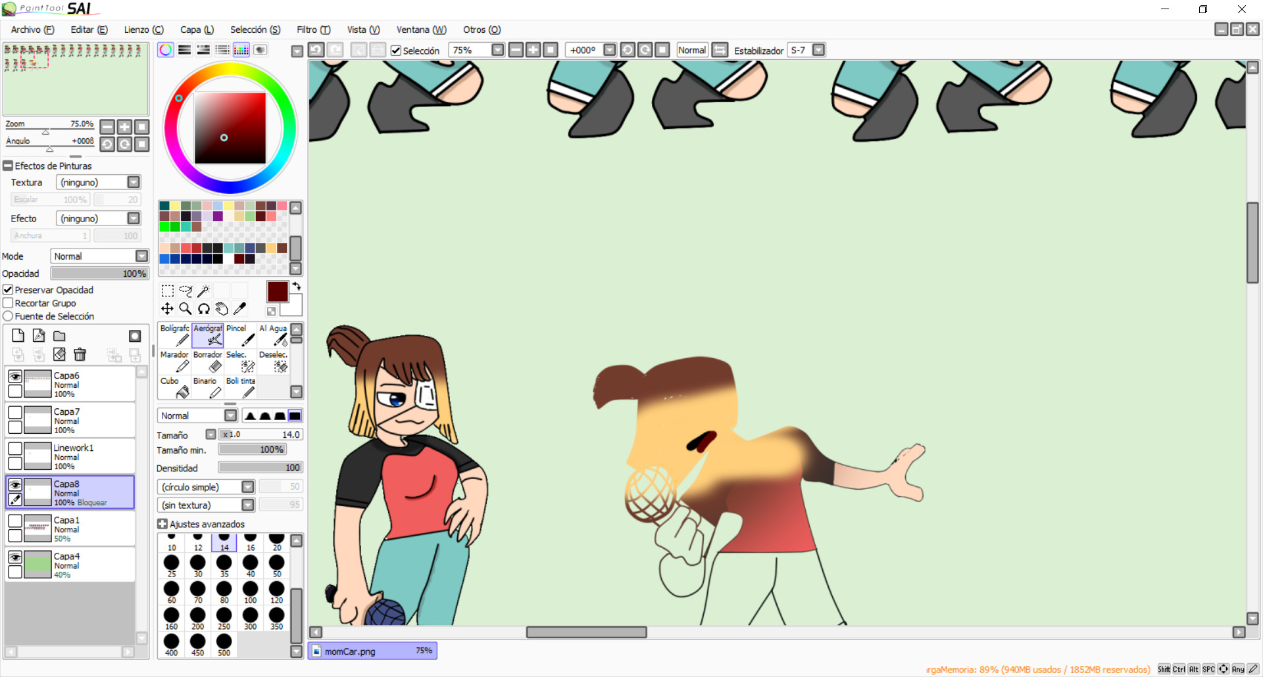Click the dark red foreground color swatch
Viewport: 1263px width, 677px height.
[277, 292]
